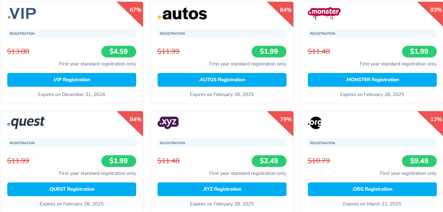Choose the .XYZ Registration button
The image size is (443, 212).
click(222, 189)
